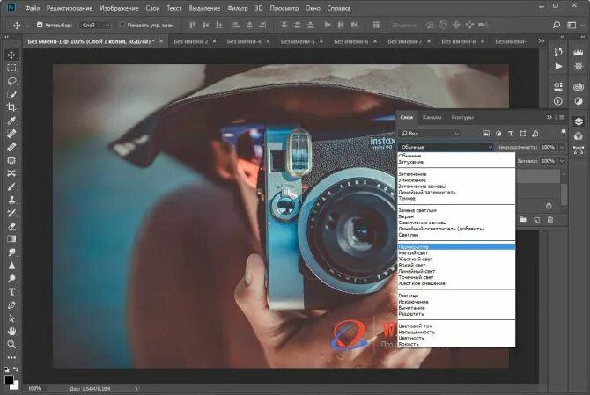This screenshot has width=590, height=395.
Task: Open the History panel icon
Action: tap(558, 53)
